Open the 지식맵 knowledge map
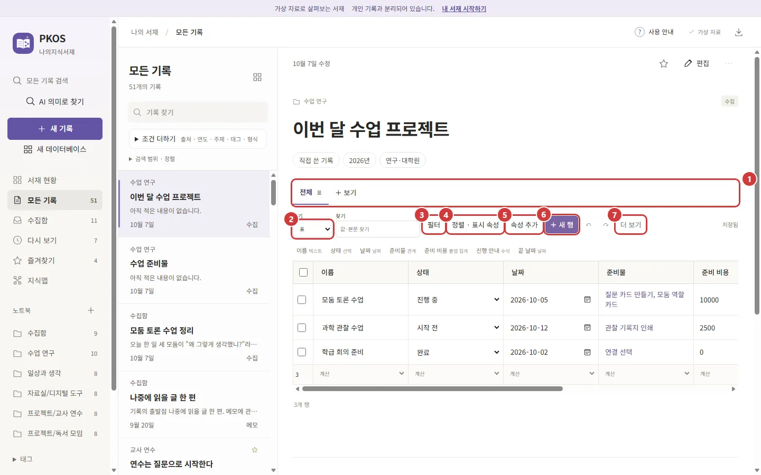This screenshot has width=761, height=475. coord(55,280)
